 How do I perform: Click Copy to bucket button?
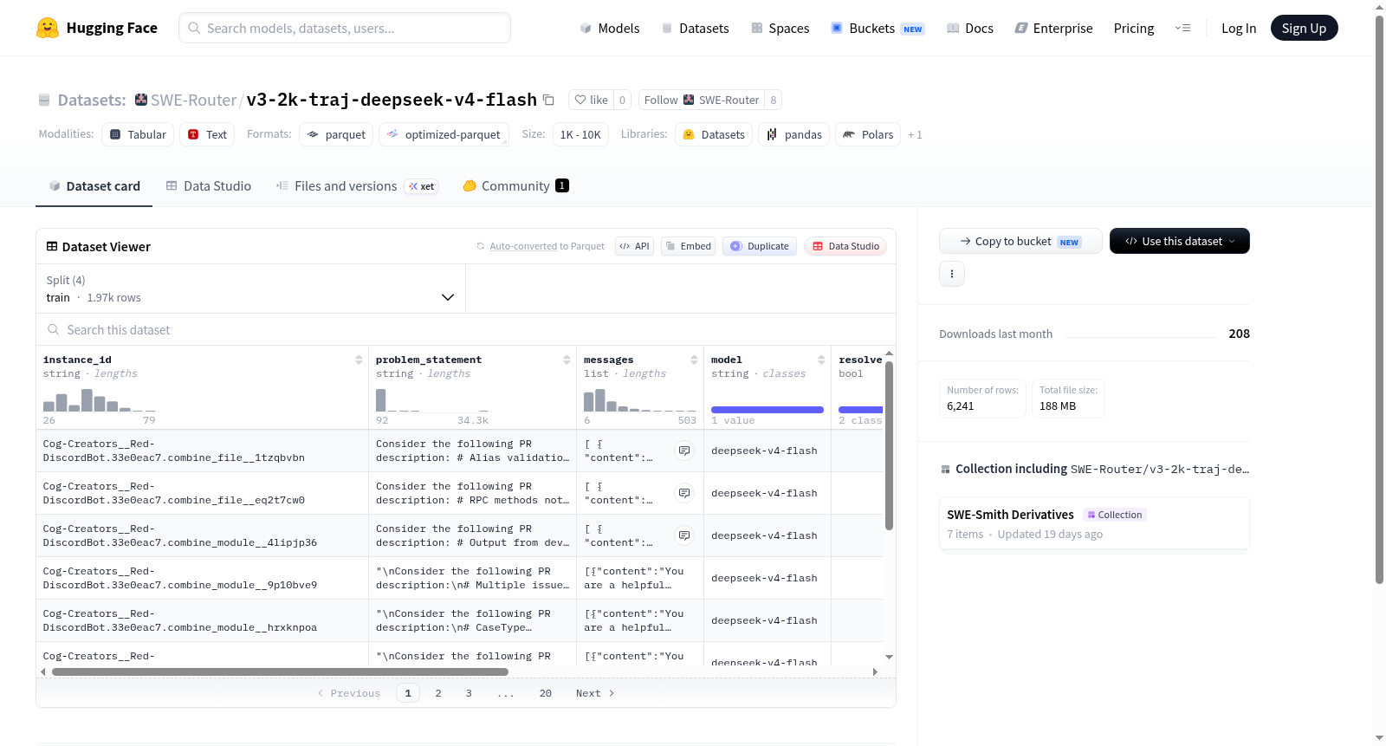click(x=1020, y=241)
